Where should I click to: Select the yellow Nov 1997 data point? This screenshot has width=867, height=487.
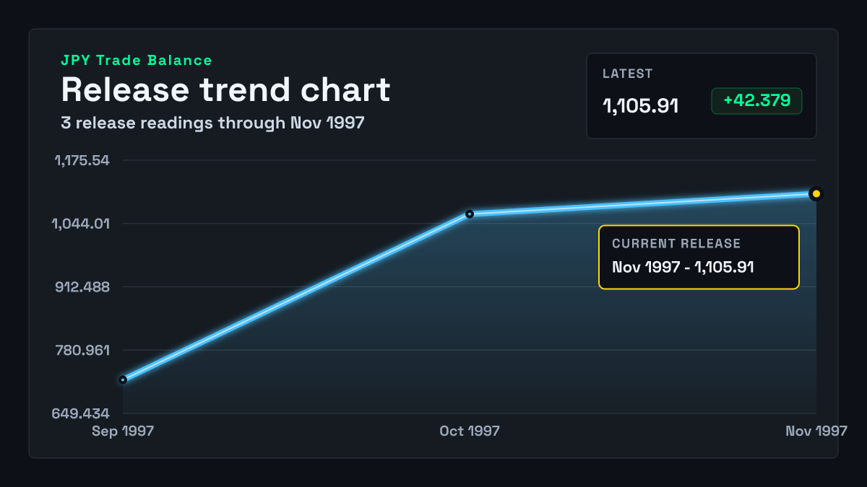[816, 193]
